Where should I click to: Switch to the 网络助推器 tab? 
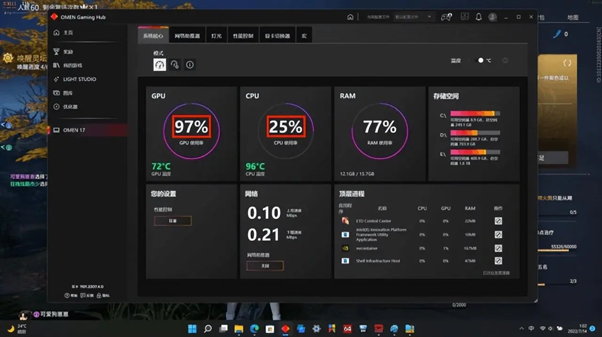(x=187, y=36)
